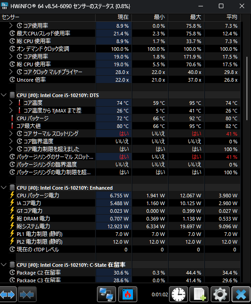Image resolution: width=251 pixels, height=304 pixels.
Task: Click the PL2 電力制限 lightning icon
Action: click(12, 242)
